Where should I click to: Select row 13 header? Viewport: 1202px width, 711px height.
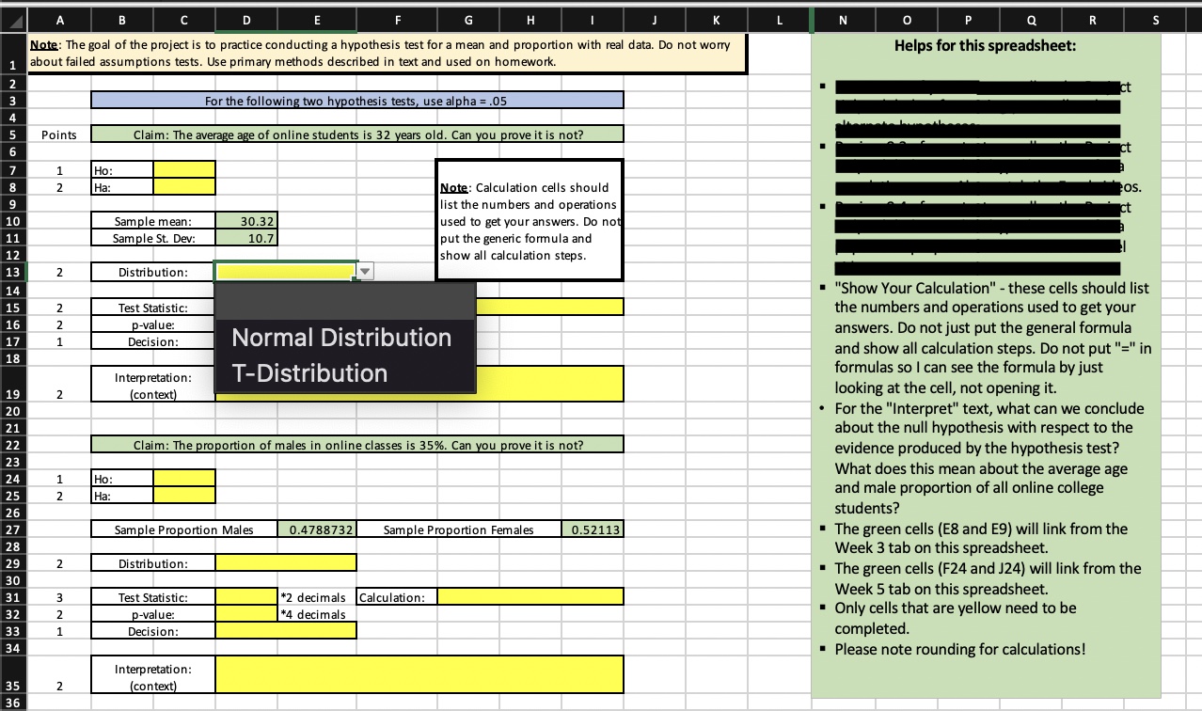point(12,272)
